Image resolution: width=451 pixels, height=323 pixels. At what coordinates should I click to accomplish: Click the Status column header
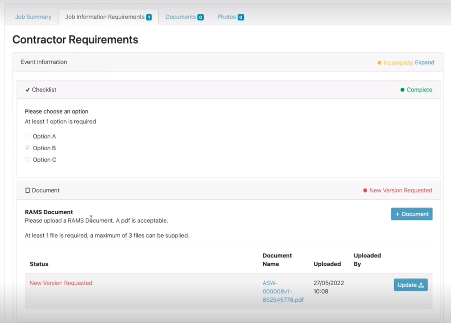(39, 264)
